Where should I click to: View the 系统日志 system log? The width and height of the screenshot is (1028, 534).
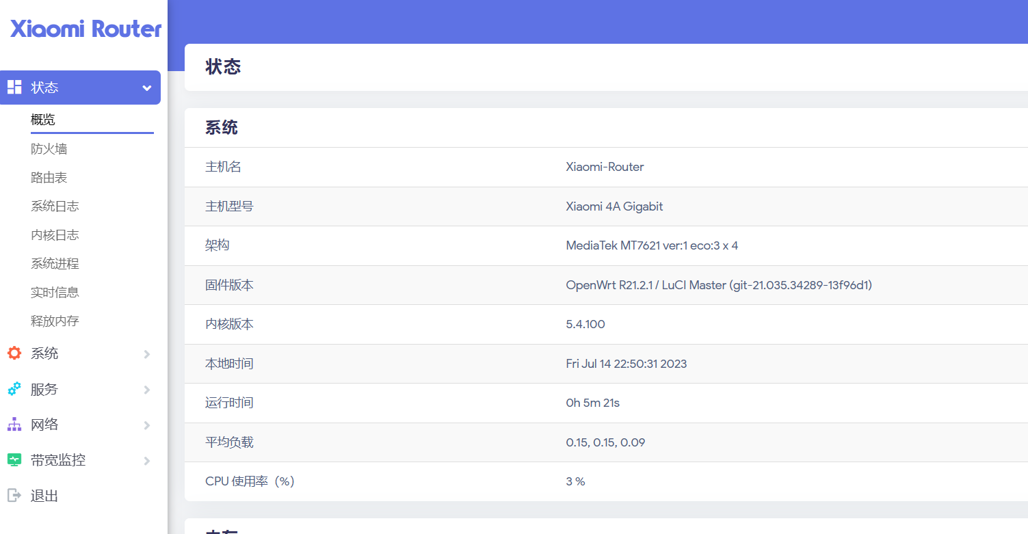pos(55,206)
